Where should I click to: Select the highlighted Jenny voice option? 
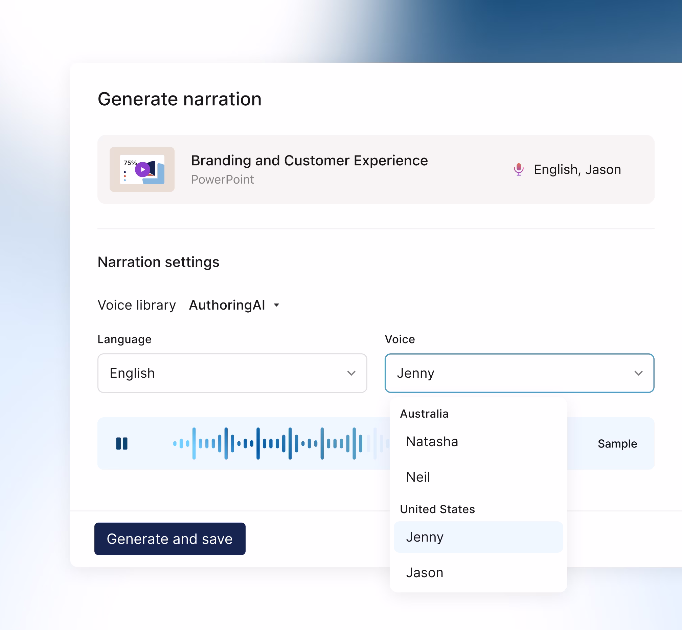pyautogui.click(x=478, y=537)
